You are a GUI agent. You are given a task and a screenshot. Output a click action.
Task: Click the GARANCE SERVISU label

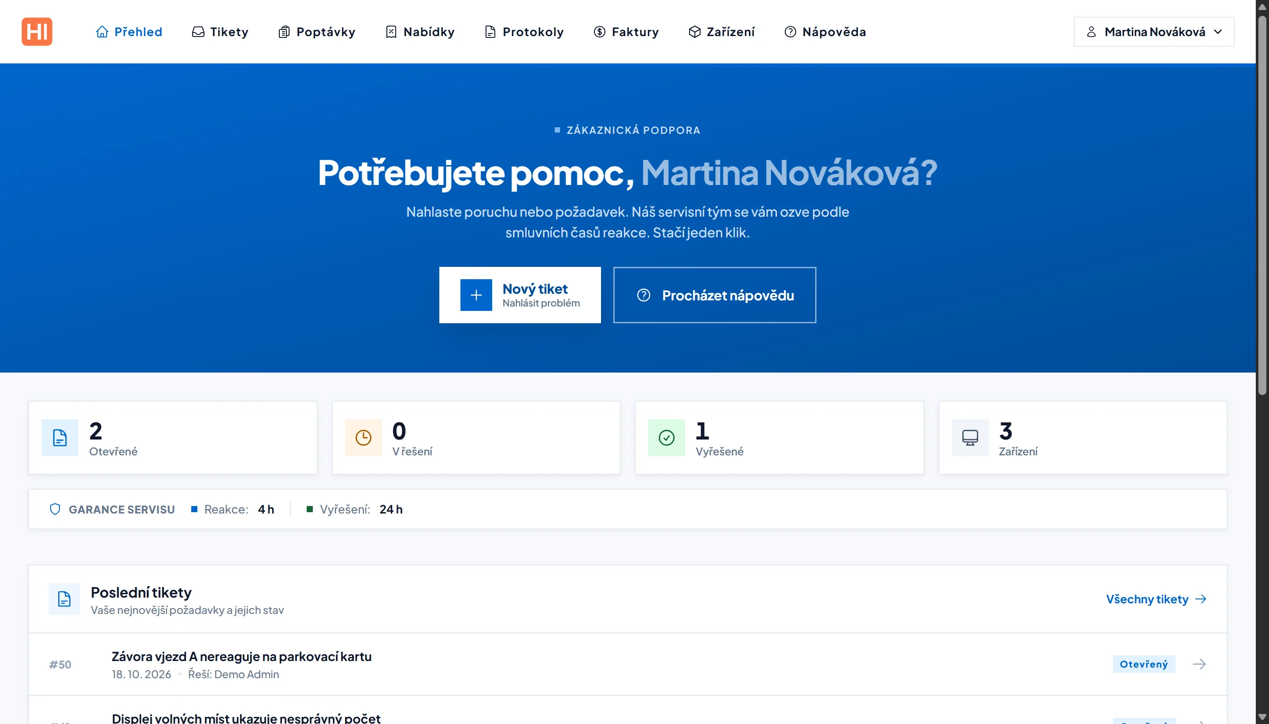click(121, 509)
